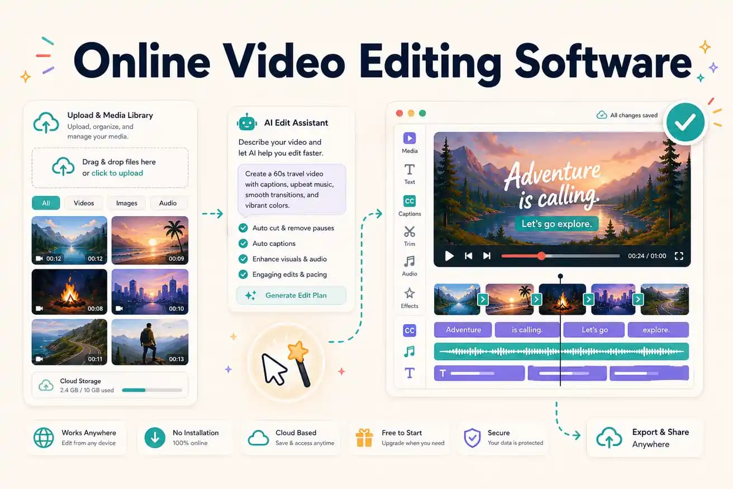The width and height of the screenshot is (733, 489).
Task: Open the Effects panel
Action: click(410, 297)
